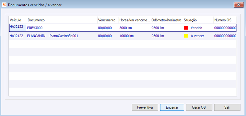Click the Situação column header
The width and height of the screenshot is (246, 116).
click(198, 20)
